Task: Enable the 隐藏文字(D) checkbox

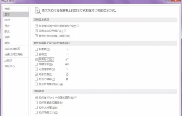Action: coord(36,64)
